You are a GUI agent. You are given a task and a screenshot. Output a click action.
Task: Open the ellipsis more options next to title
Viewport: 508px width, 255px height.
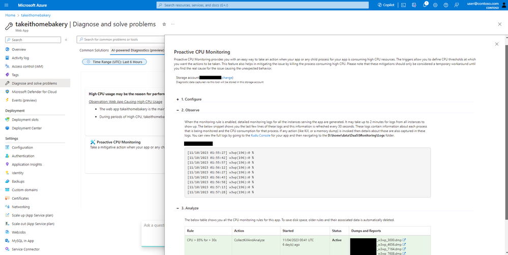point(173,24)
